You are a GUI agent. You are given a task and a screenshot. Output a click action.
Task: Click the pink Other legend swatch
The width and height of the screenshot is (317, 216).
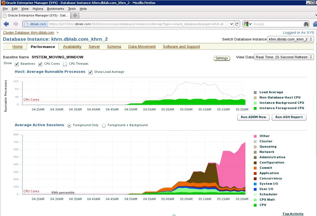tap(255, 136)
